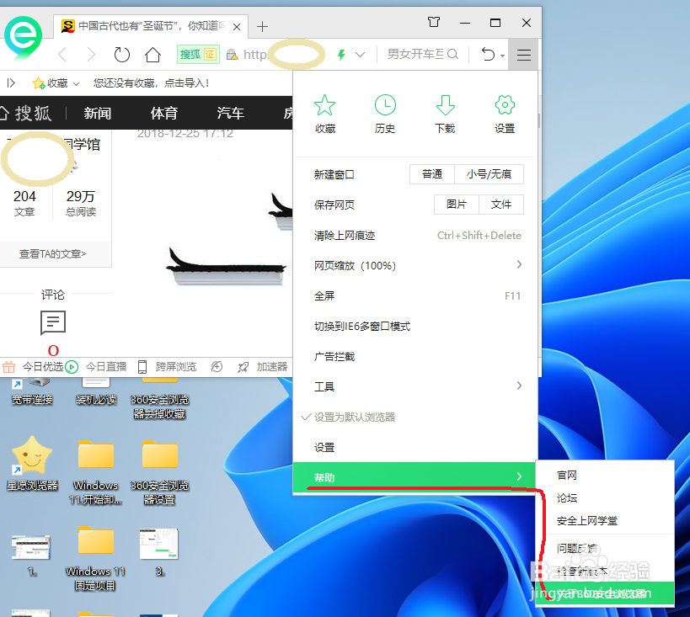Open the address bar dropdown chevron
This screenshot has width=690, height=617.
(360, 55)
